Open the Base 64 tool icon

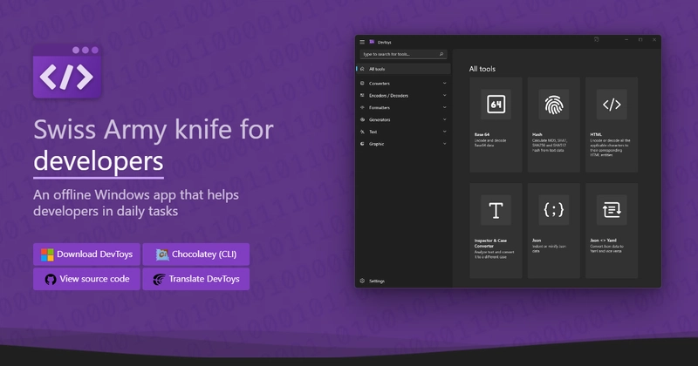click(x=496, y=104)
